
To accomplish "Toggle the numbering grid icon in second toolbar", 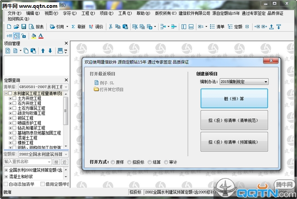I will tap(17, 36).
